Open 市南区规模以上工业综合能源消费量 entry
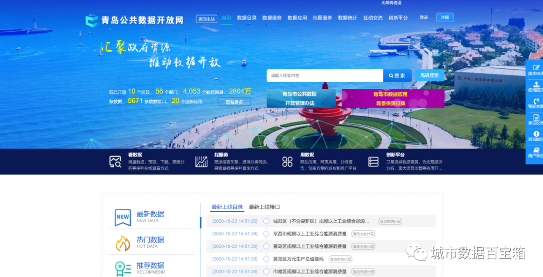This screenshot has height=277, width=543. pos(310,272)
